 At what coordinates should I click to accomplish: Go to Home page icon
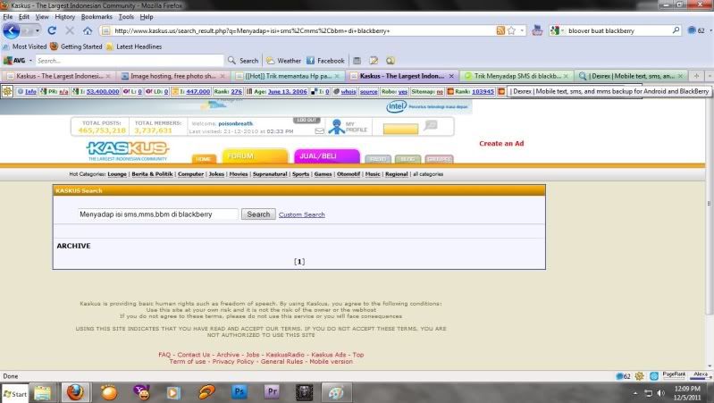88,30
